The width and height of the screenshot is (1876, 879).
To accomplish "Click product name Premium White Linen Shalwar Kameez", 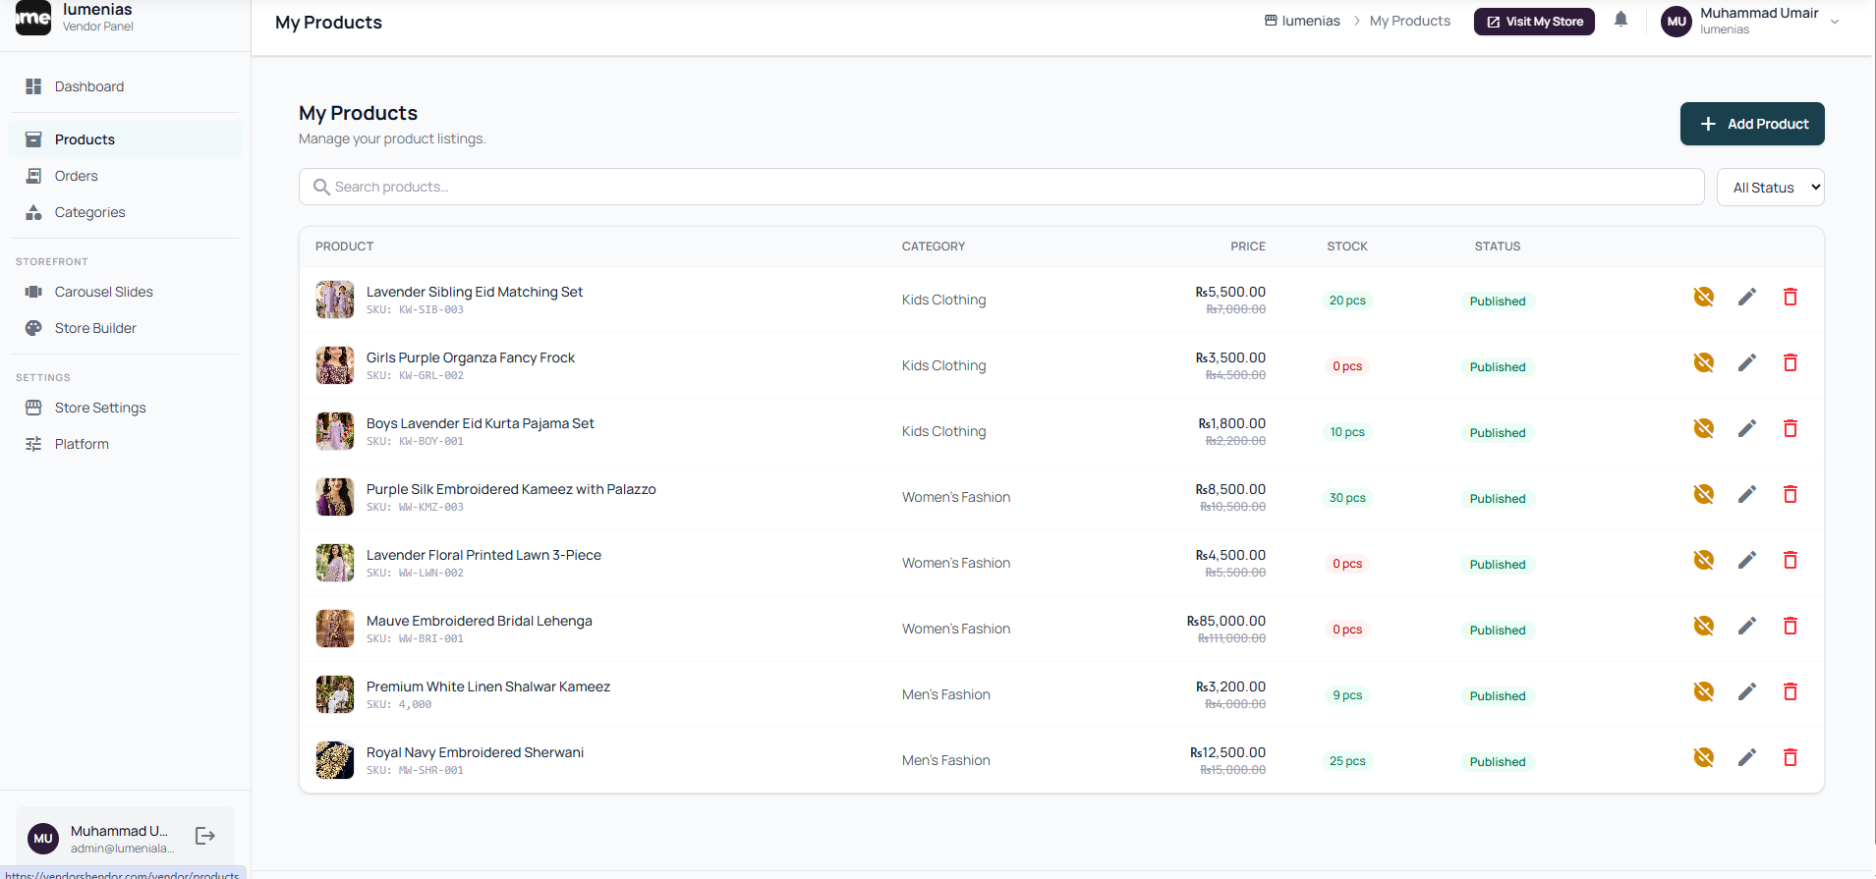I will click(488, 687).
